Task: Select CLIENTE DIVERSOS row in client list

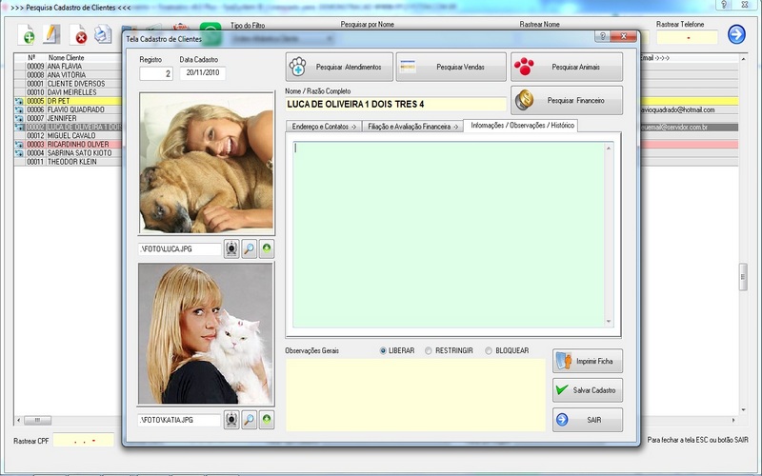Action: (68, 84)
